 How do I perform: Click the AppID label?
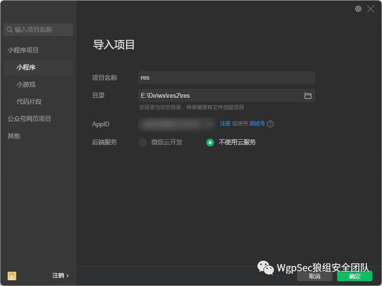pyautogui.click(x=101, y=124)
